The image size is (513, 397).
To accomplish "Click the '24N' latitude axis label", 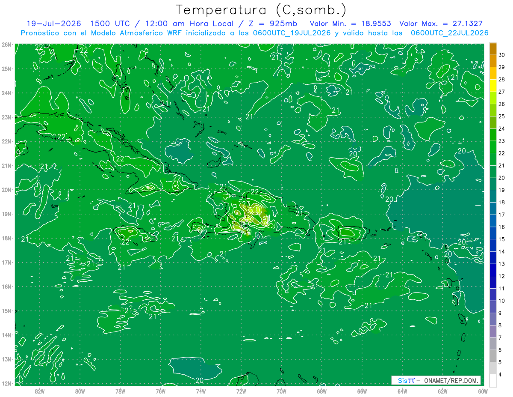I will [x=6, y=93].
